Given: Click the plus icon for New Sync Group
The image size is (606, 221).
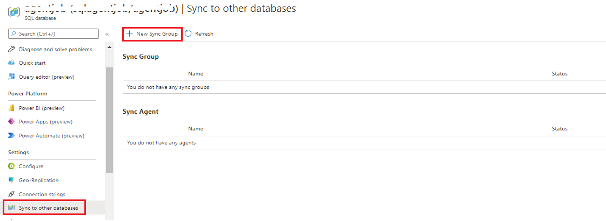Looking at the screenshot, I should click(129, 34).
